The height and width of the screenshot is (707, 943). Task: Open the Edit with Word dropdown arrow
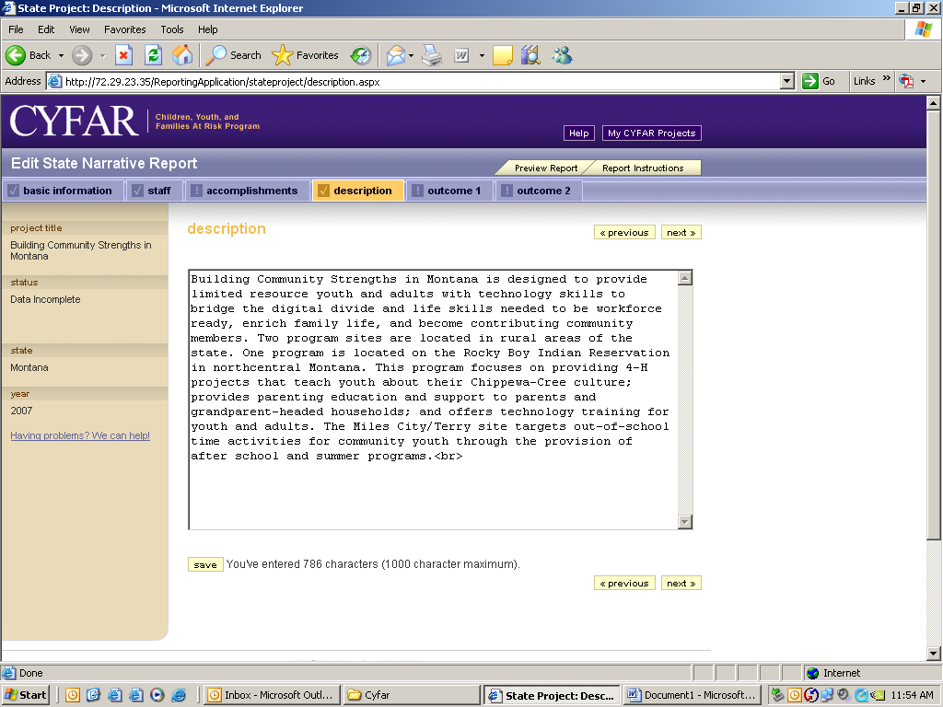coord(482,56)
